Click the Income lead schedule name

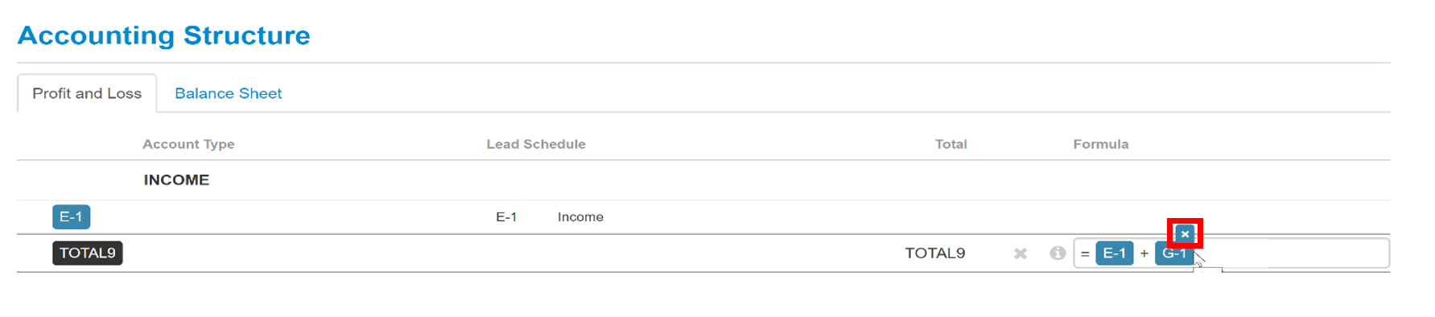[x=580, y=217]
